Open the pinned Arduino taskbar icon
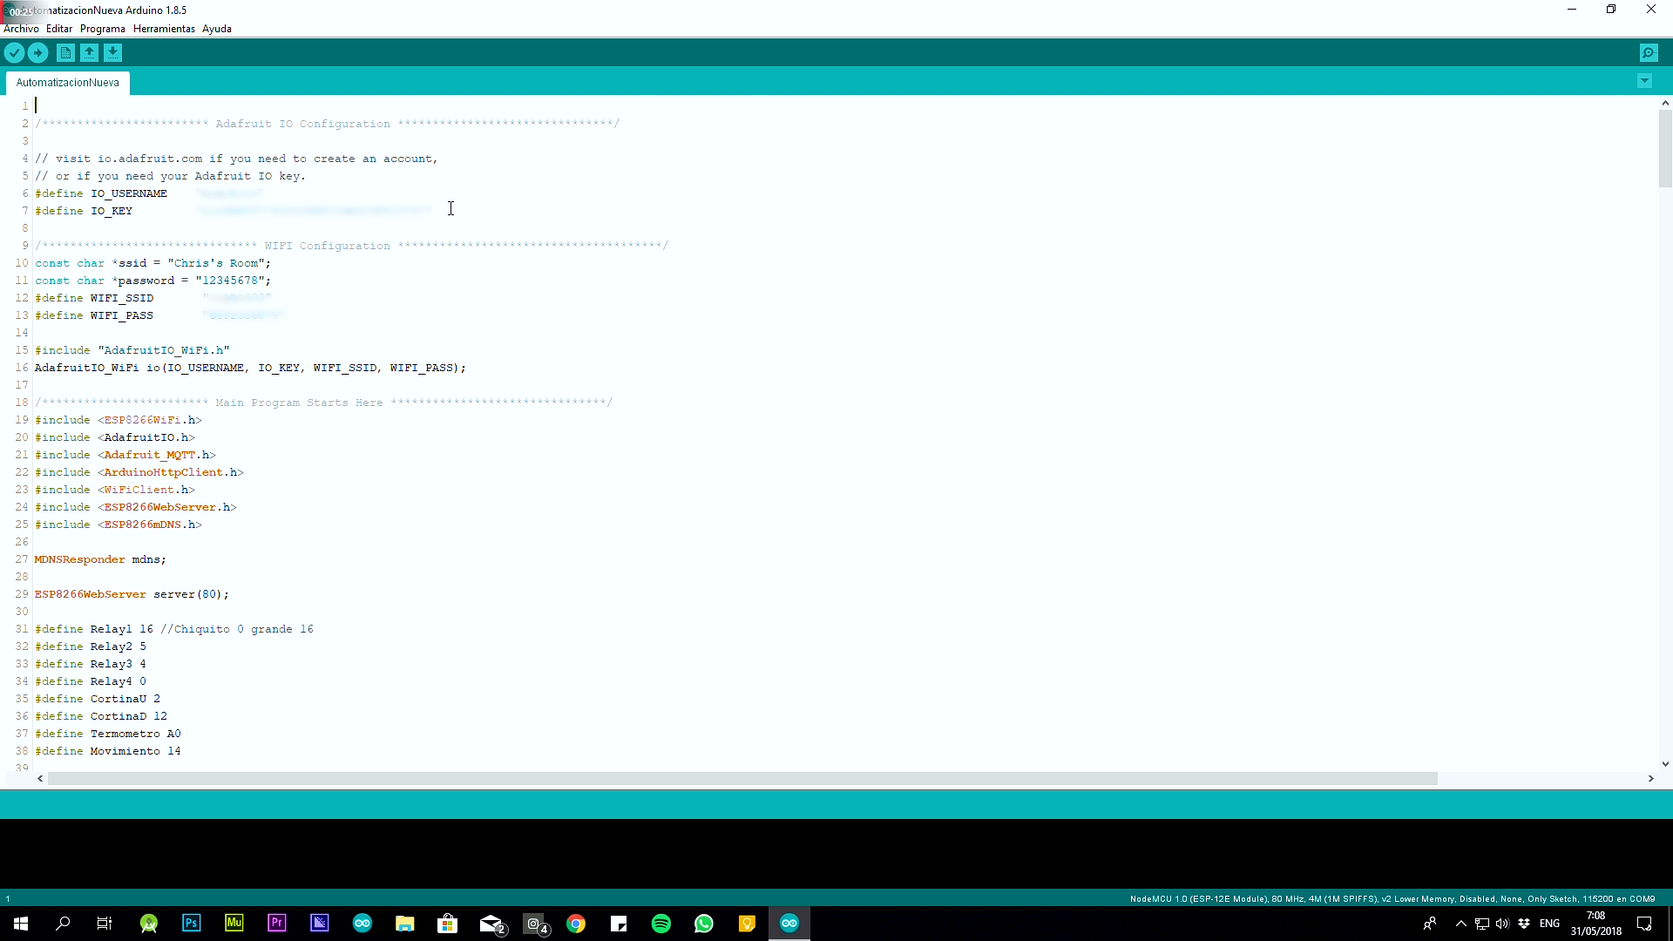This screenshot has width=1673, height=941. (362, 924)
